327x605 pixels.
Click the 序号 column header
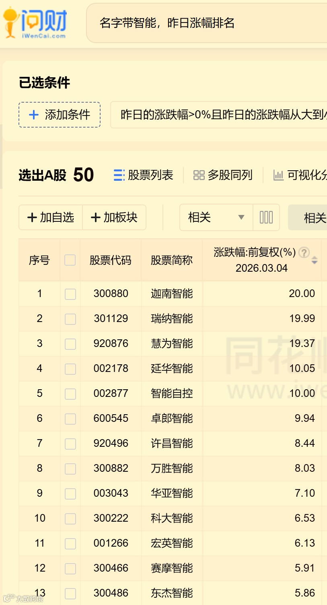point(39,260)
